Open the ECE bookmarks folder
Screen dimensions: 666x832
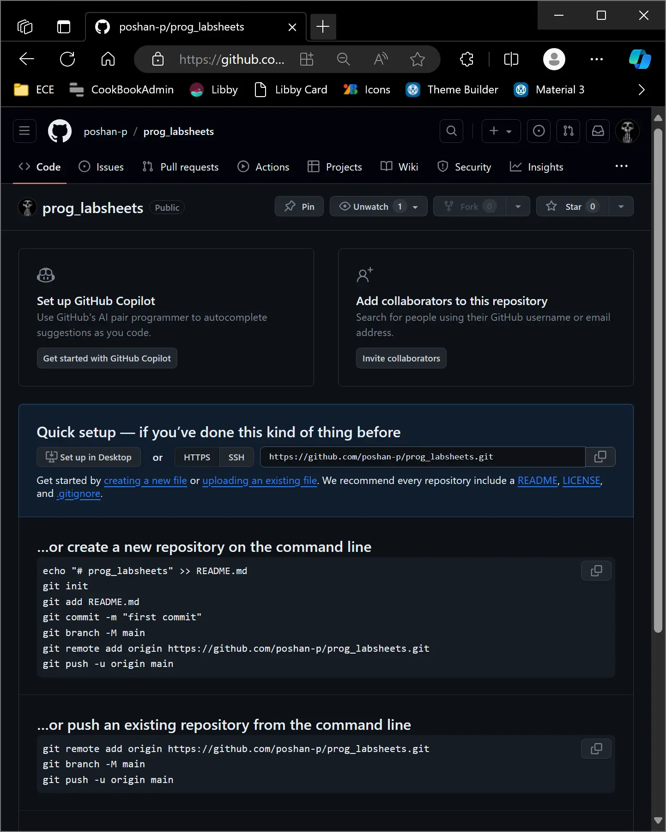click(x=34, y=90)
